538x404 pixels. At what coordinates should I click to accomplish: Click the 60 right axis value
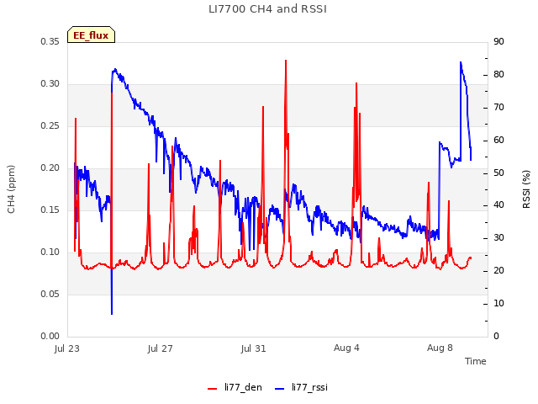click(x=498, y=141)
